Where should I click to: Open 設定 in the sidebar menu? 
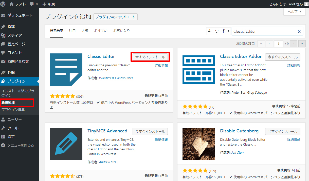11,137
